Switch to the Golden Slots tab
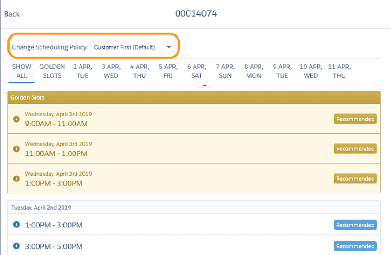This screenshot has width=391, height=255. (x=52, y=71)
